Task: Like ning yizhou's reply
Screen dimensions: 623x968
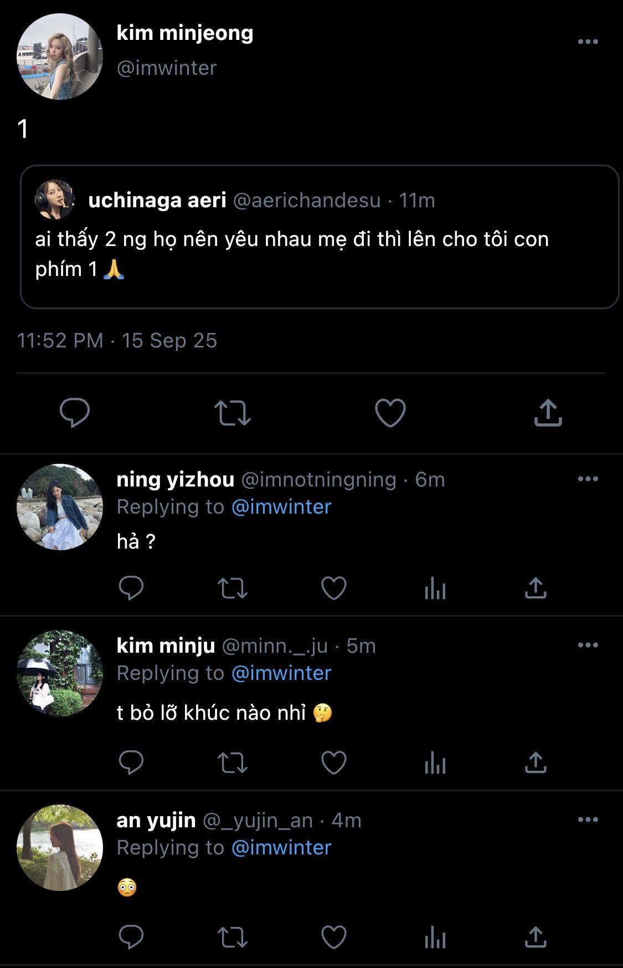Action: tap(334, 588)
